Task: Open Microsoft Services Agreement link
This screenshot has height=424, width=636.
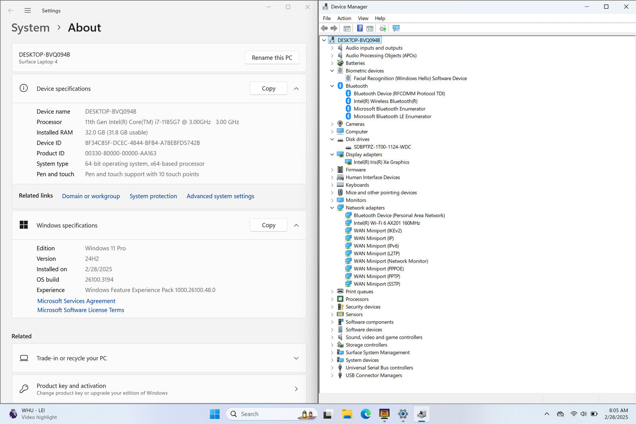Action: [76, 301]
